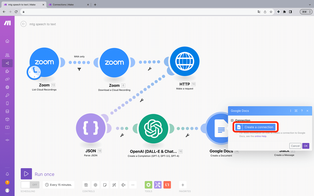Open Templates puzzle icon in sidebar
Viewport: 314px width, 196px height.
coord(7,71)
